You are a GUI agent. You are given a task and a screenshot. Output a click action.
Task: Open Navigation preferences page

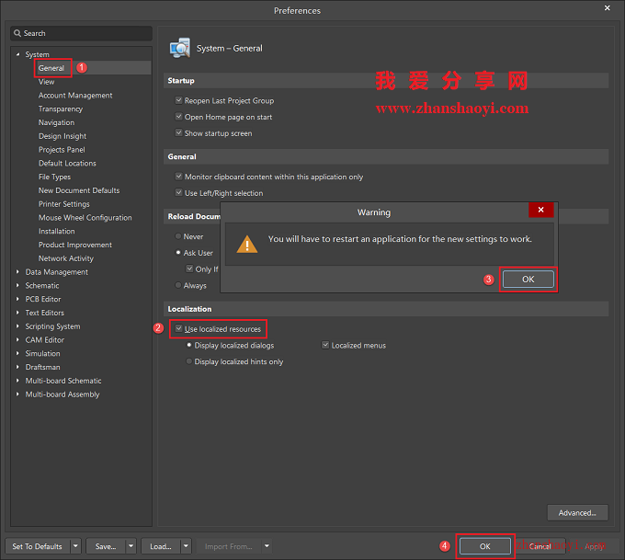click(56, 122)
